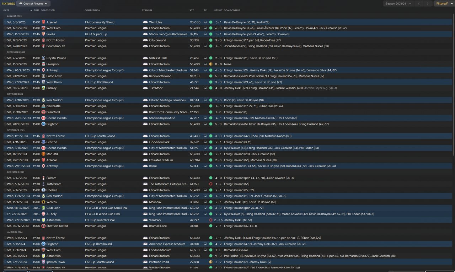Click the Club León badge
This screenshot has width=455, height=272.
pyautogui.click(x=43, y=208)
